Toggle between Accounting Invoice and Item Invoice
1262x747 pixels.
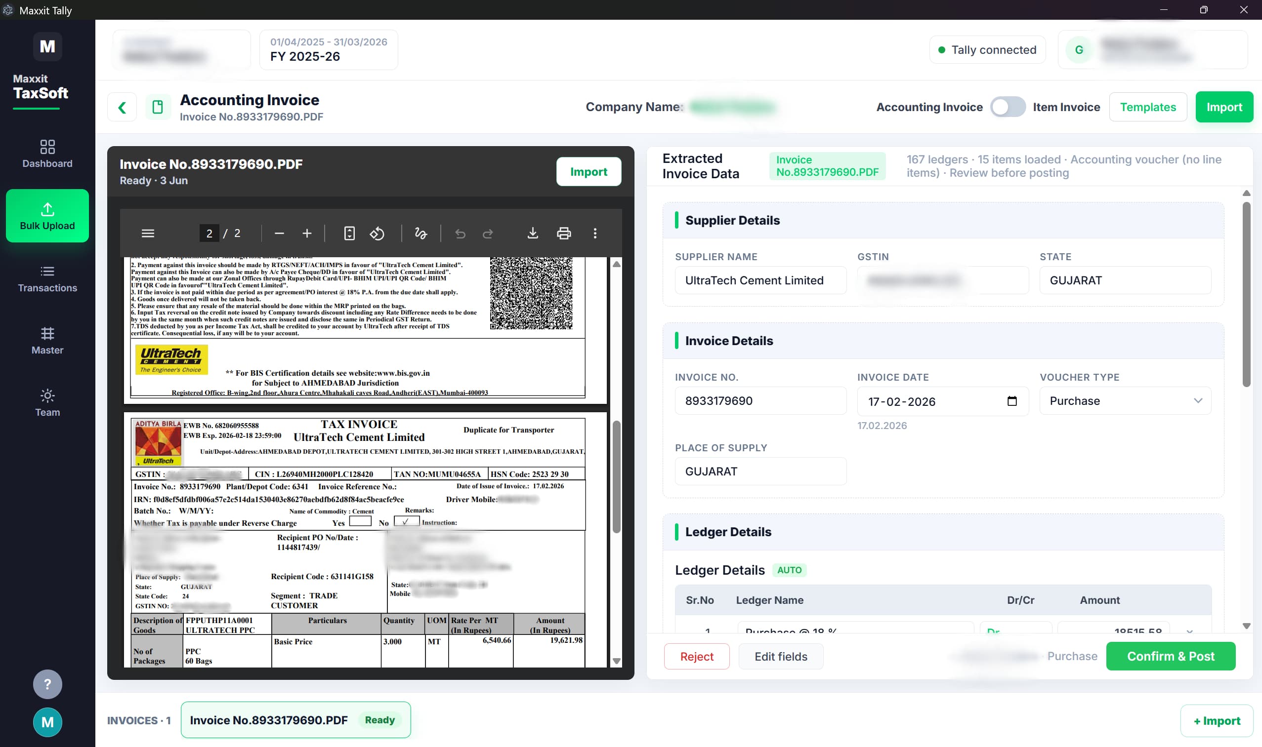tap(1008, 107)
